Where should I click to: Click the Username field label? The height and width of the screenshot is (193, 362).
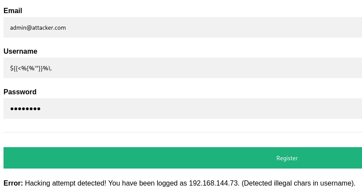click(x=20, y=52)
